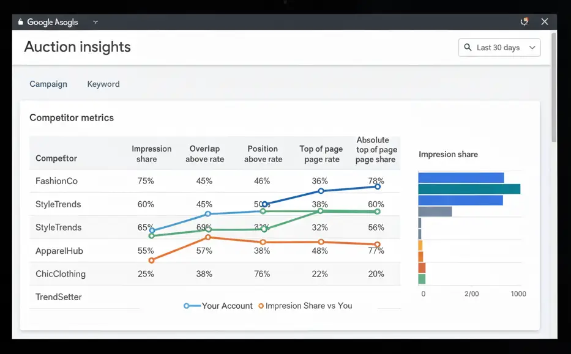The width and height of the screenshot is (571, 354).
Task: Close the Auction insights window
Action: 544,21
